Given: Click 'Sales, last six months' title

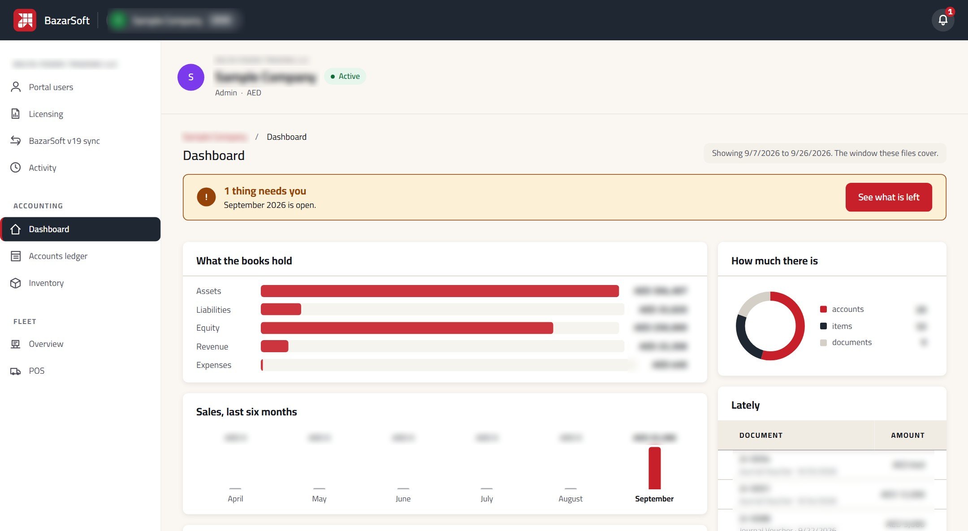Looking at the screenshot, I should pos(246,412).
